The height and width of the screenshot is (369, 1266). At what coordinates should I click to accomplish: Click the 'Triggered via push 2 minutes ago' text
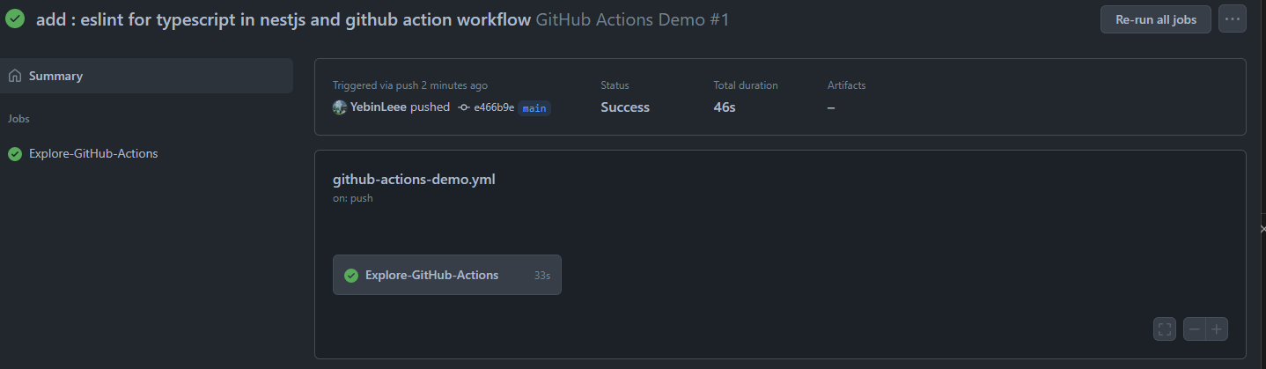pyautogui.click(x=410, y=85)
